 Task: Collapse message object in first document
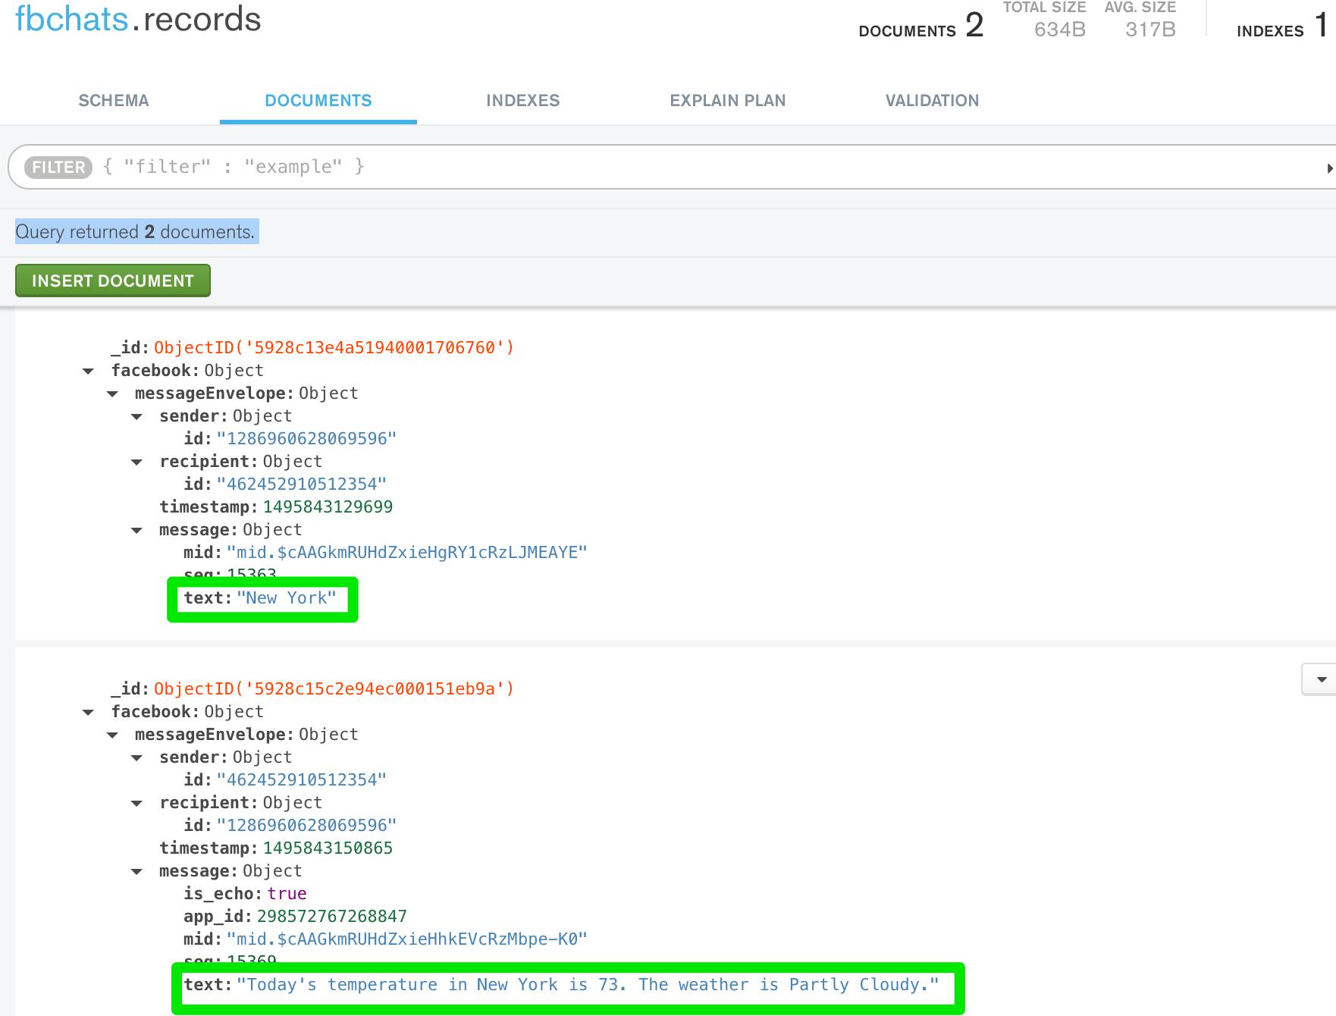[136, 530]
